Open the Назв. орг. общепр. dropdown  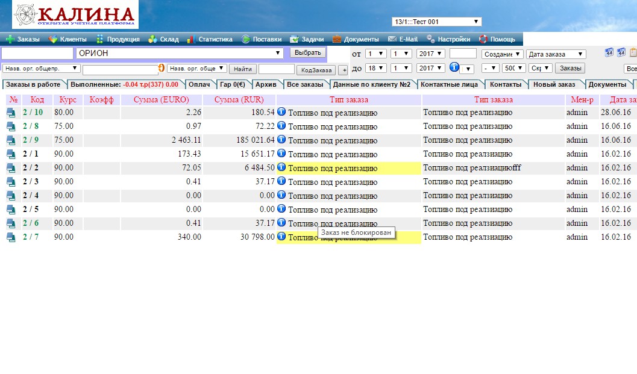tap(40, 68)
